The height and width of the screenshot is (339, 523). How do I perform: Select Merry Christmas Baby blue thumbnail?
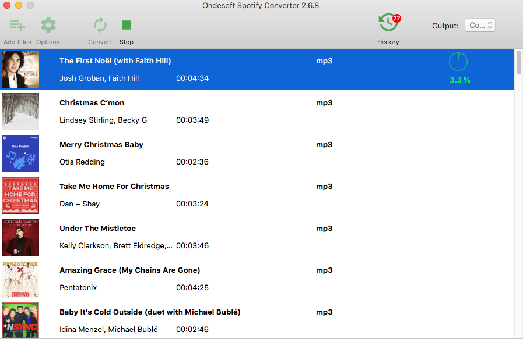pyautogui.click(x=20, y=154)
